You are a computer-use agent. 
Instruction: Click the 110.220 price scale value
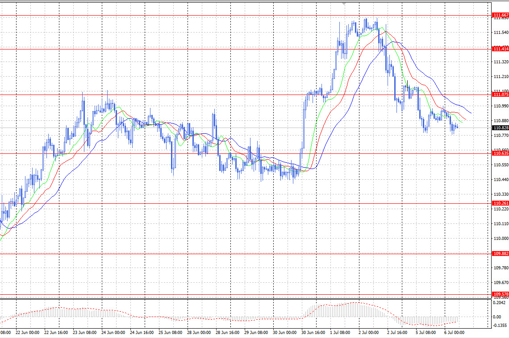pyautogui.click(x=501, y=209)
